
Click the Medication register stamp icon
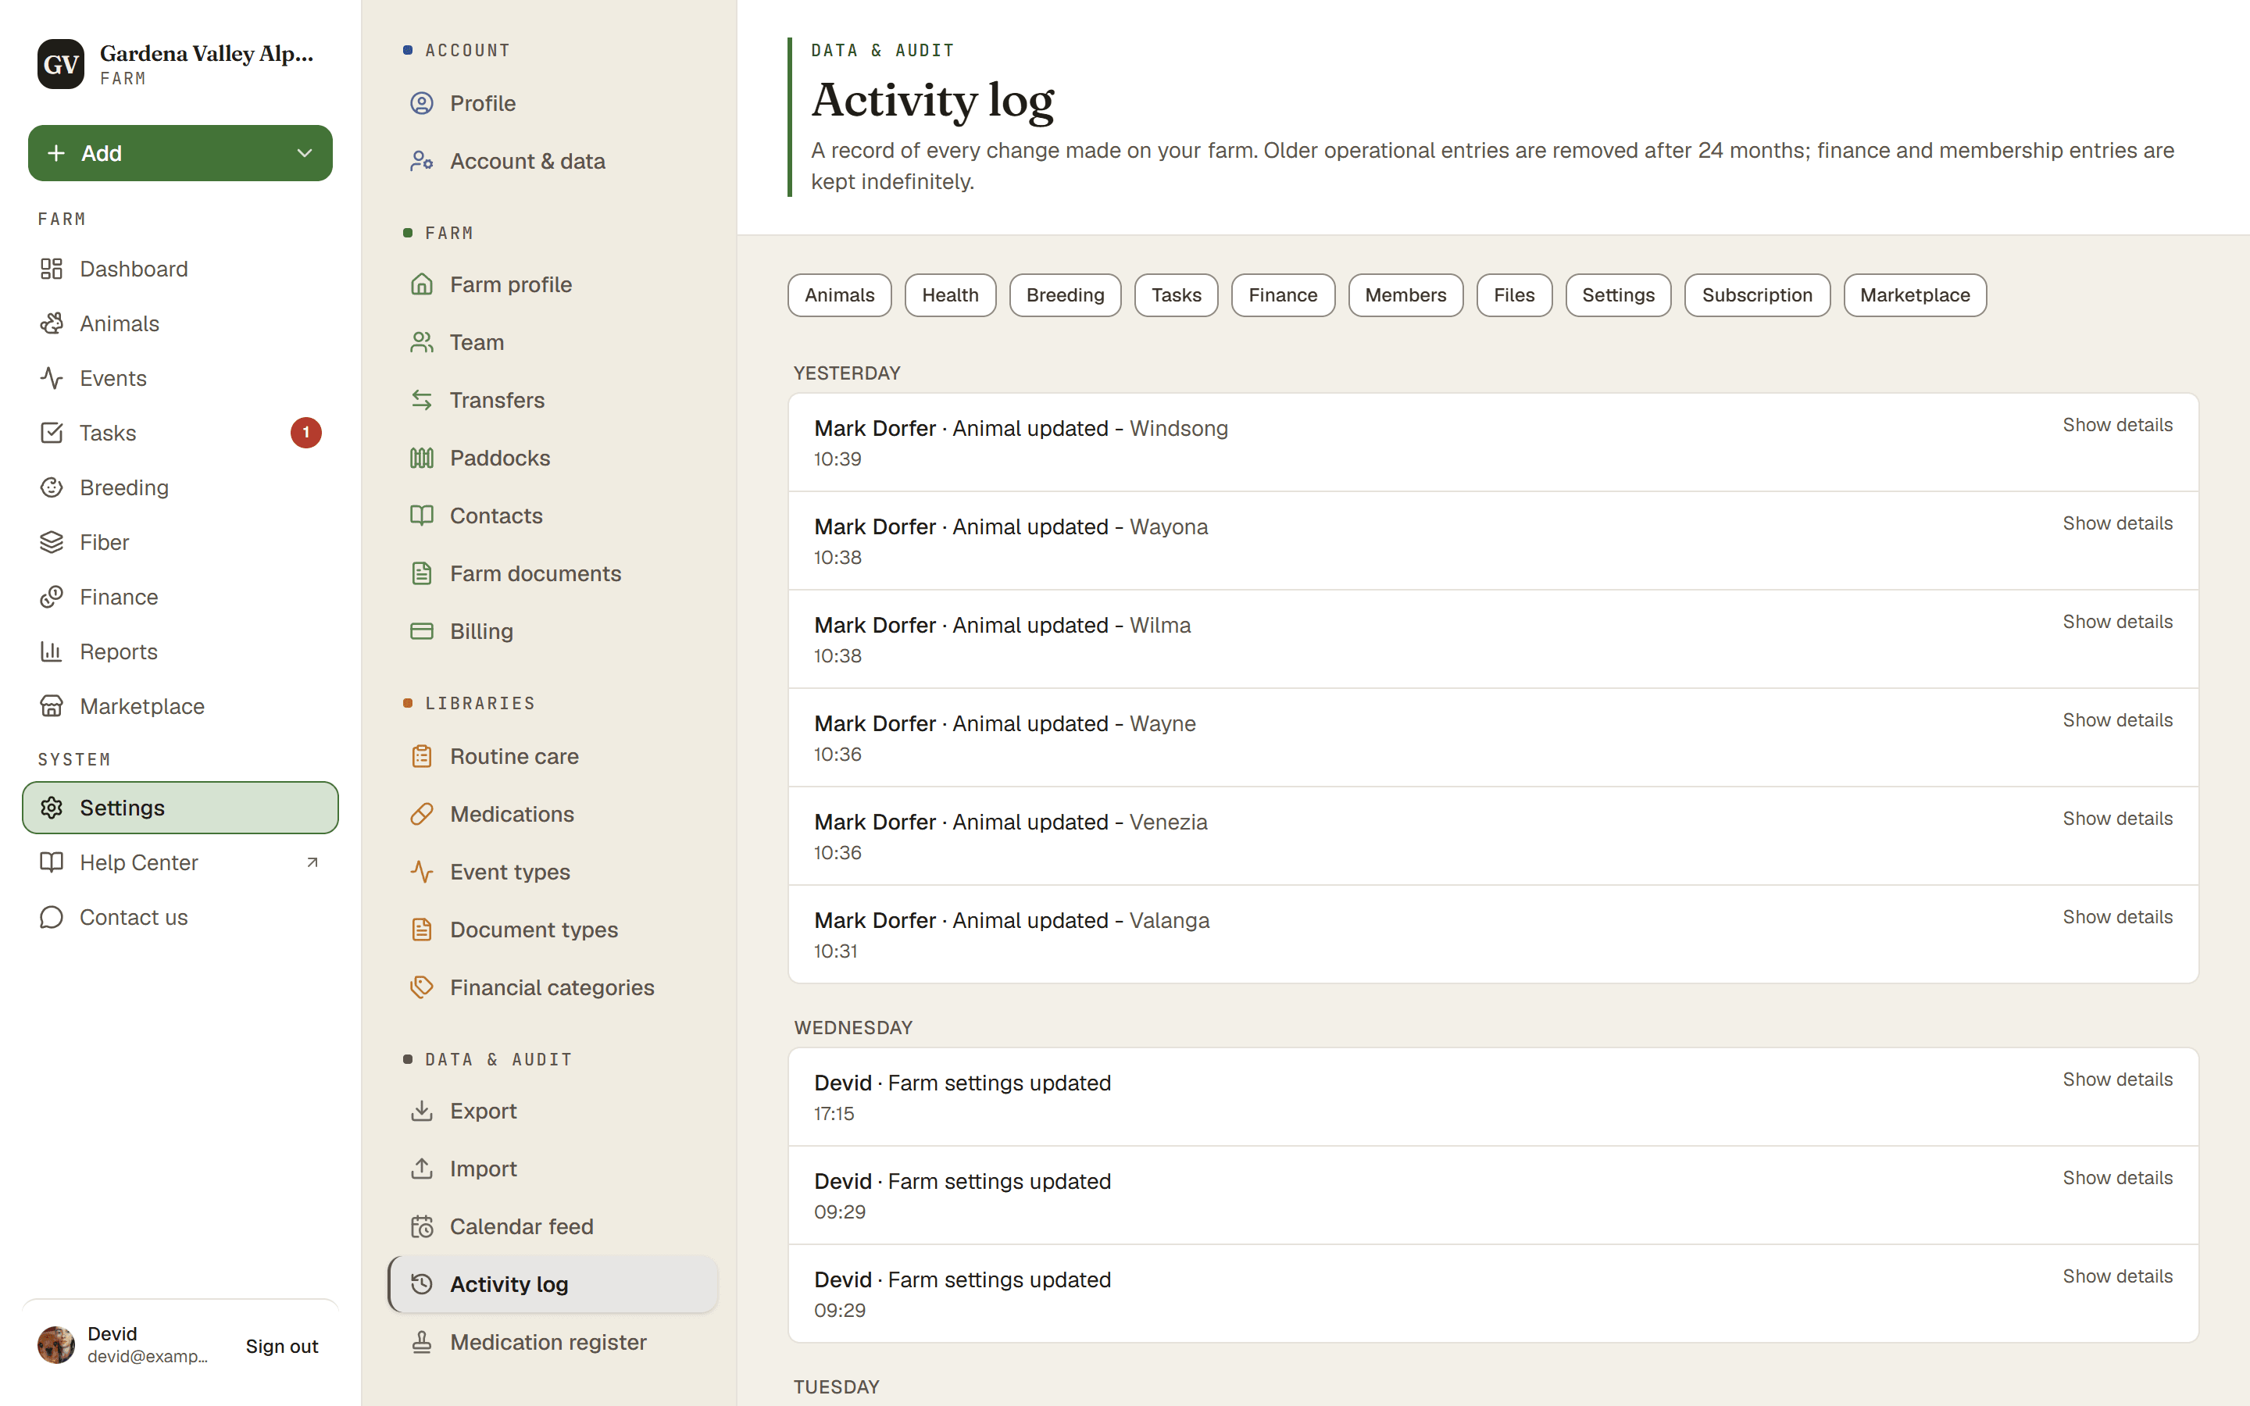(x=422, y=1342)
